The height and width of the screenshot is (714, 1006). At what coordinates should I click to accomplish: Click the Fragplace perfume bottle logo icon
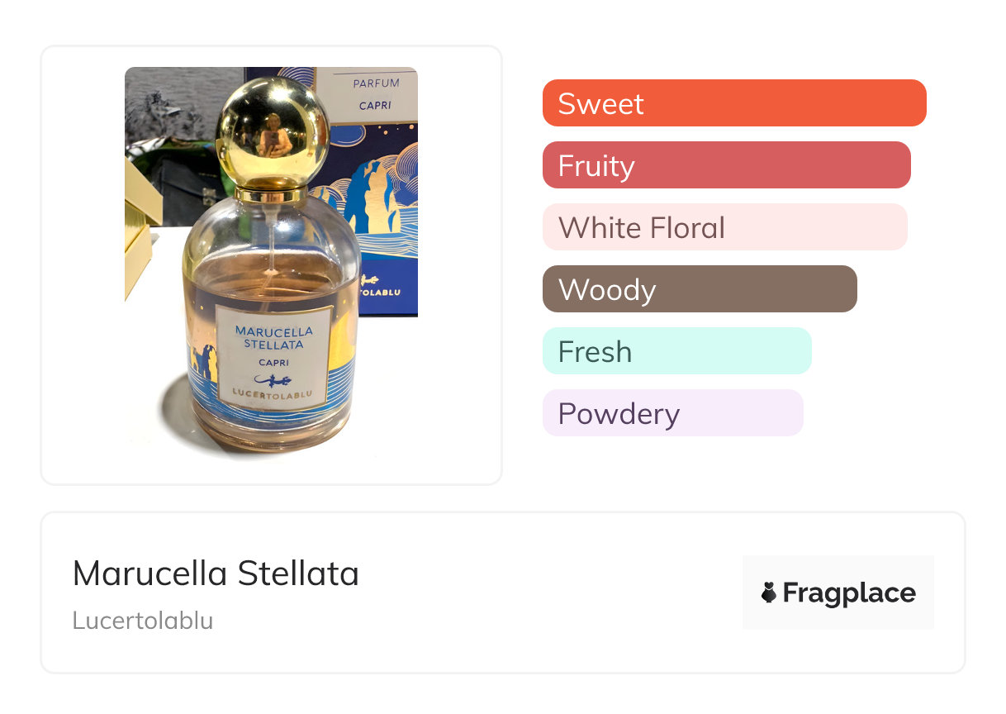pos(770,593)
